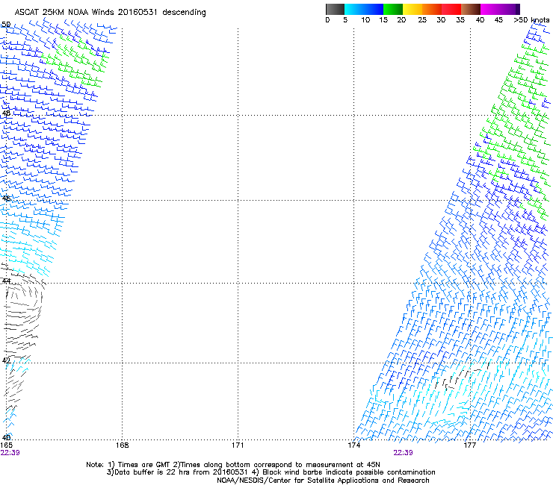
Task: Click the yellow 20-25 knots color swatch
Action: click(x=413, y=9)
